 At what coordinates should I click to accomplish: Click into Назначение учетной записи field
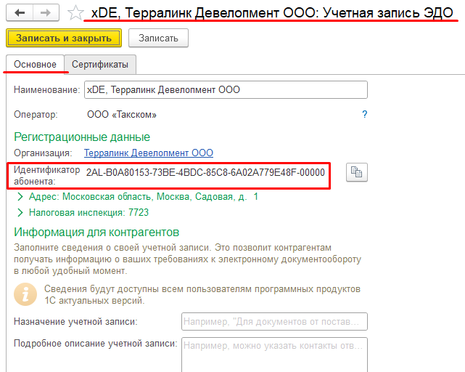tap(274, 321)
